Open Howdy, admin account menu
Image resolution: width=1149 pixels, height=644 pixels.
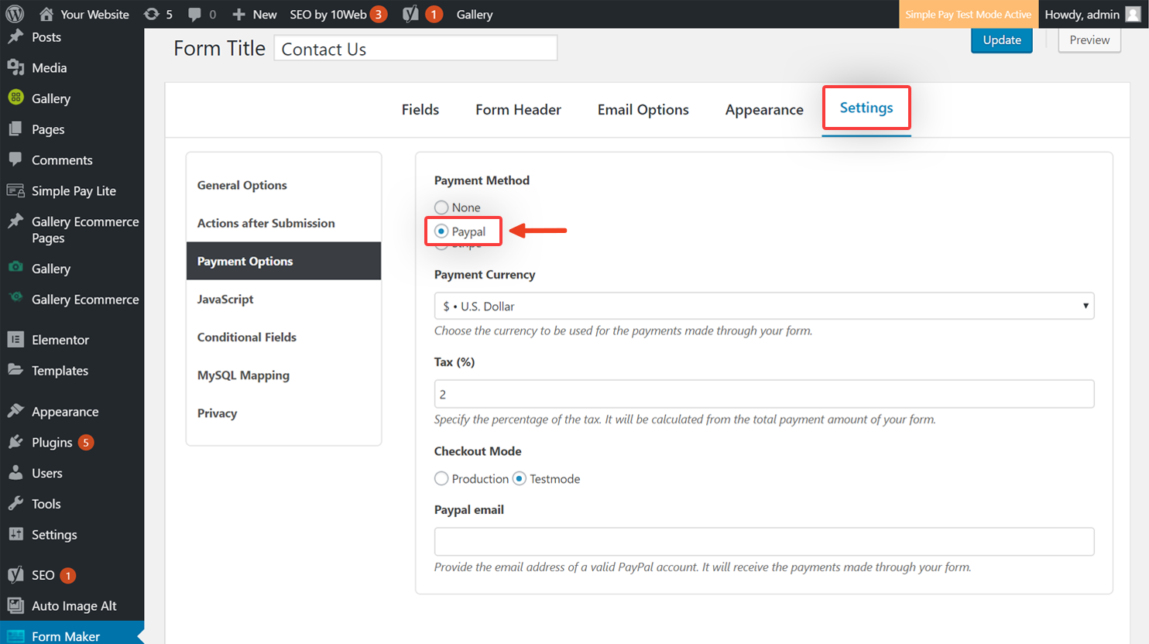pos(1092,15)
